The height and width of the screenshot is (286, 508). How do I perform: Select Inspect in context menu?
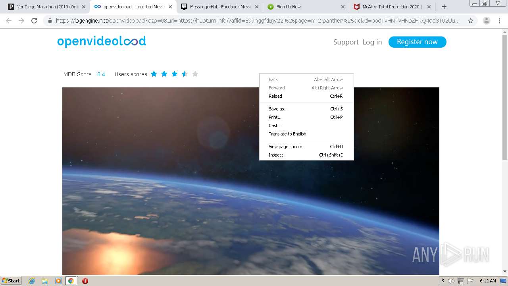(x=306, y=155)
